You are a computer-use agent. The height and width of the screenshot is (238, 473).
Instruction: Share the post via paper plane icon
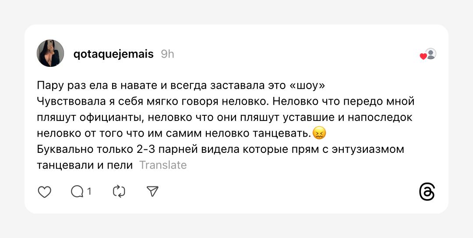152,191
